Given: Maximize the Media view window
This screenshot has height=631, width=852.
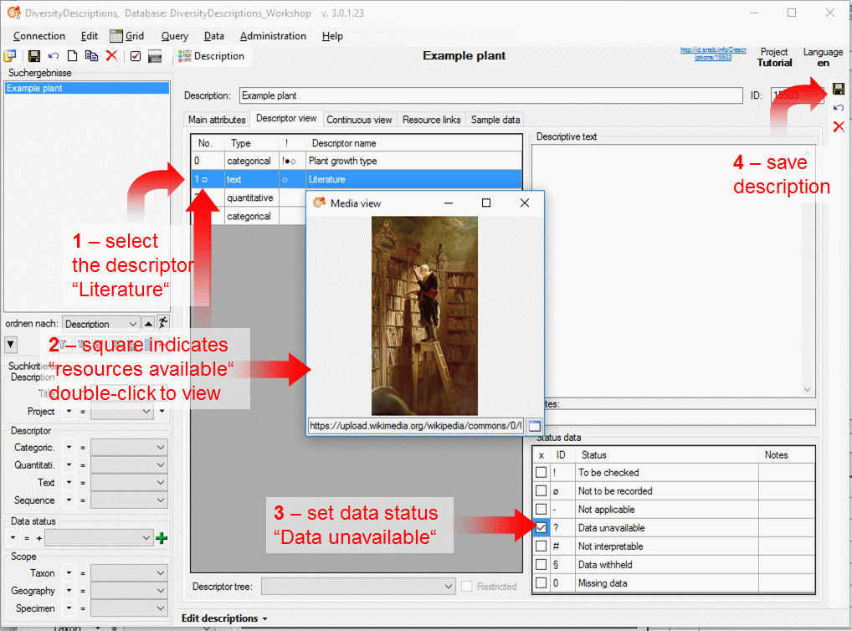Looking at the screenshot, I should pos(486,203).
